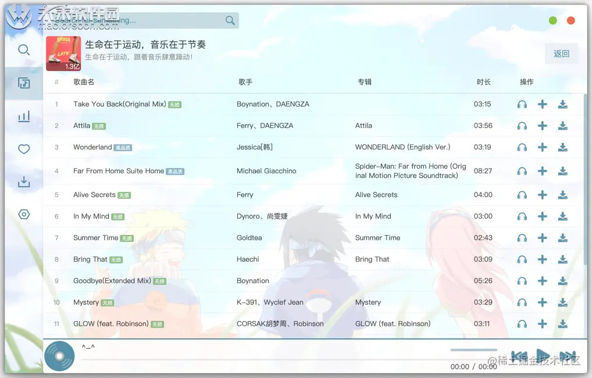
Task: Add Summer Time to the playlist
Action: tap(542, 238)
